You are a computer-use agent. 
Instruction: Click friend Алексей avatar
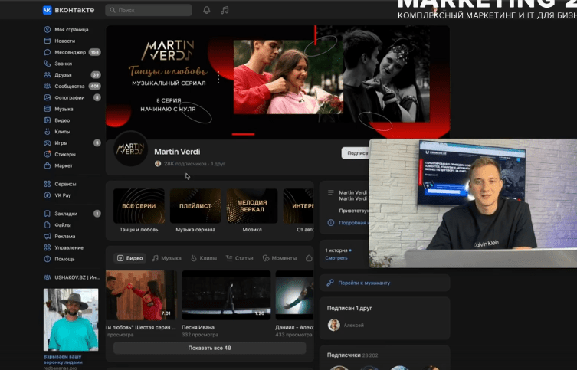[x=334, y=325]
